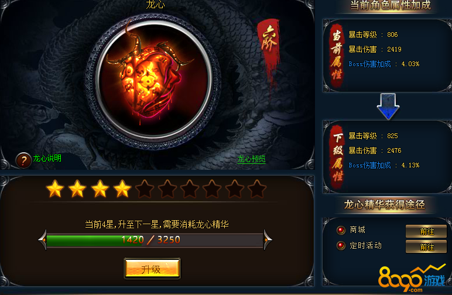Click 前往 button next to 定时活动
The width and height of the screenshot is (452, 295).
[x=426, y=246]
